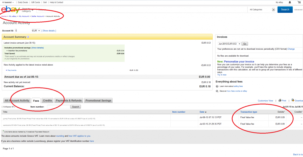The height and width of the screenshot is (157, 303).
Task: Open the Jun 2015 invoice dropdown
Action: [x=229, y=44]
